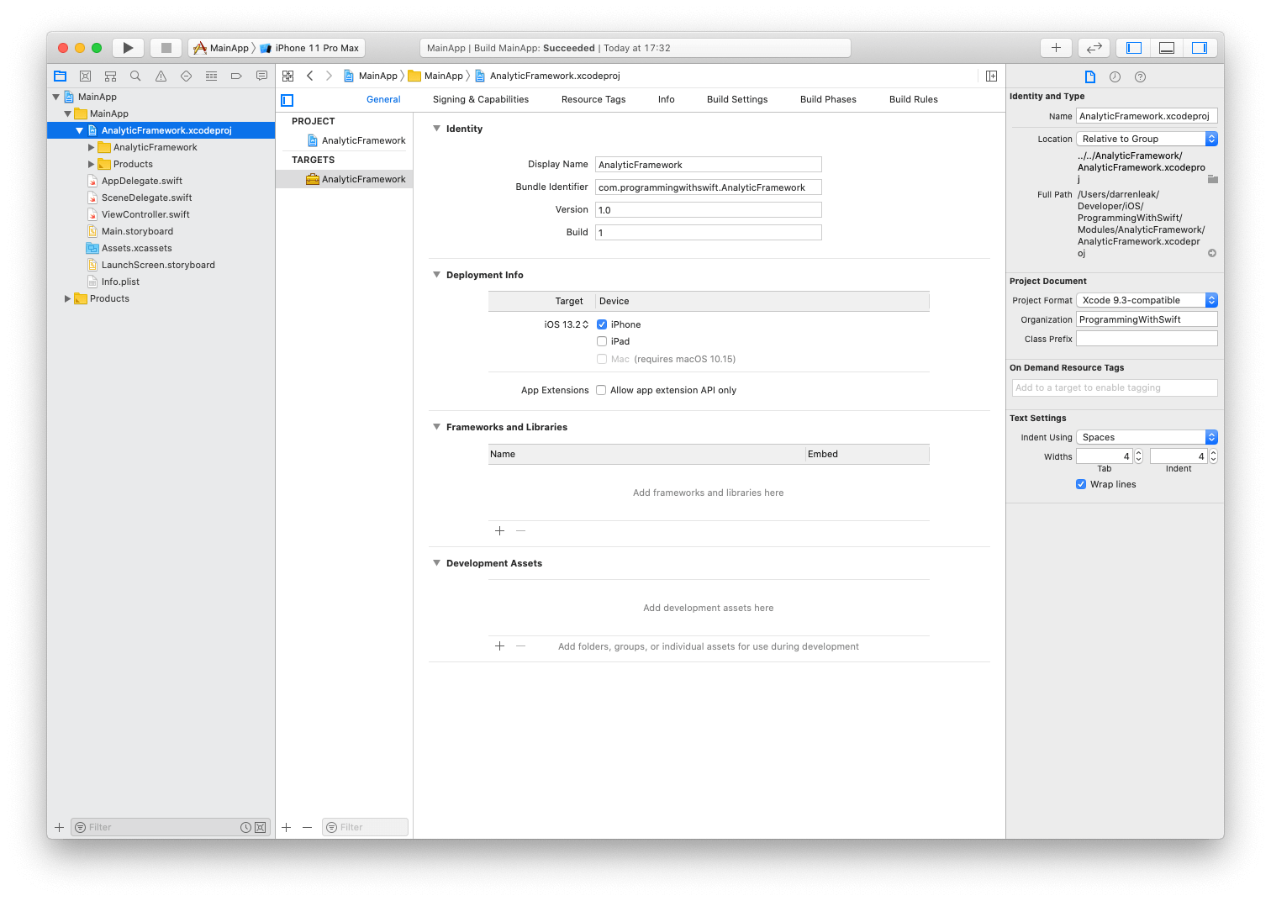Open the Breakpoint navigator
This screenshot has height=901, width=1271.
[x=236, y=76]
